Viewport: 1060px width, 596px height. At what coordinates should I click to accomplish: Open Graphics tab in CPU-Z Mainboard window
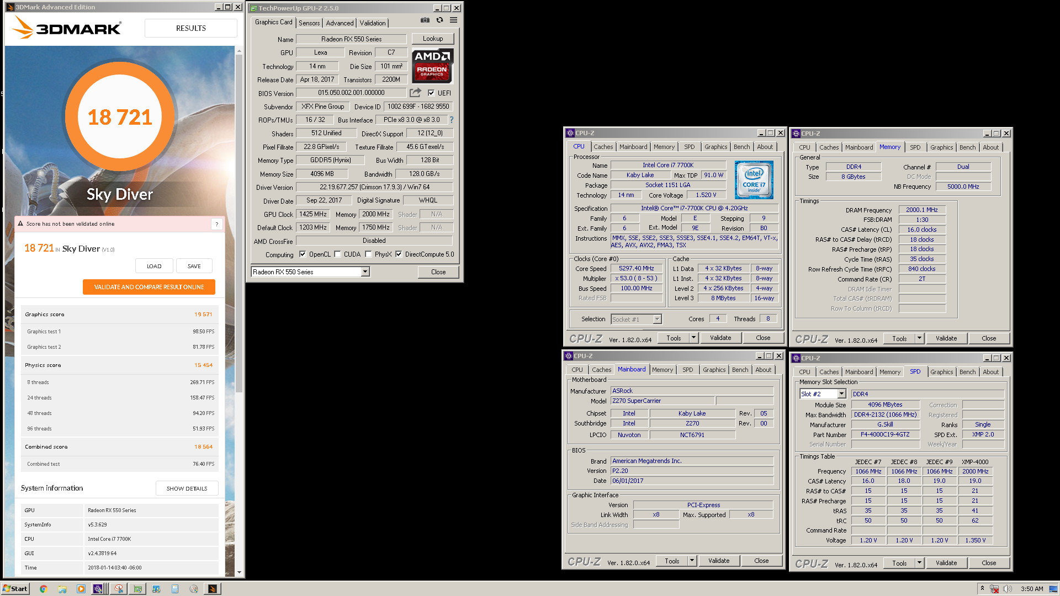pos(714,370)
